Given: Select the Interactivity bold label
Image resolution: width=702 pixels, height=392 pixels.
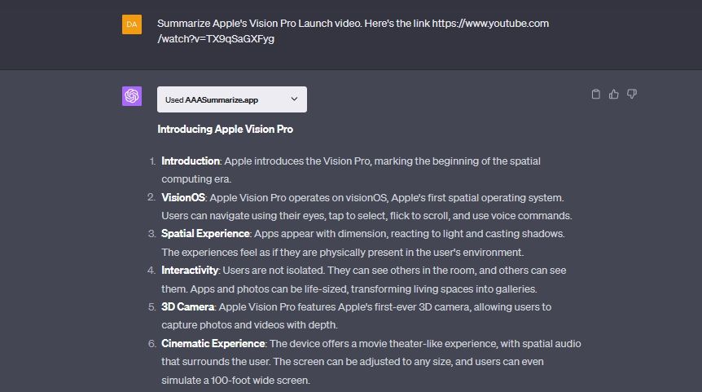Looking at the screenshot, I should click(x=190, y=270).
